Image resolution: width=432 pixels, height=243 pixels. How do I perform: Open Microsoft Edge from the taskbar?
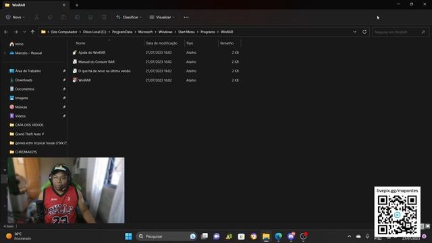[x=279, y=236]
